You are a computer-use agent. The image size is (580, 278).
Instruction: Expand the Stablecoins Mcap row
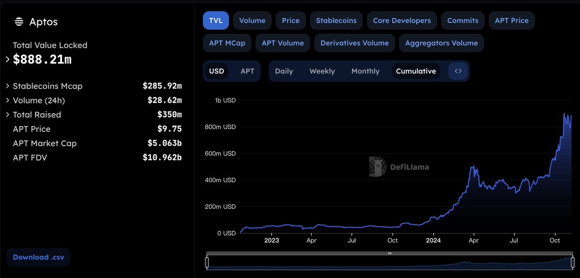8,86
